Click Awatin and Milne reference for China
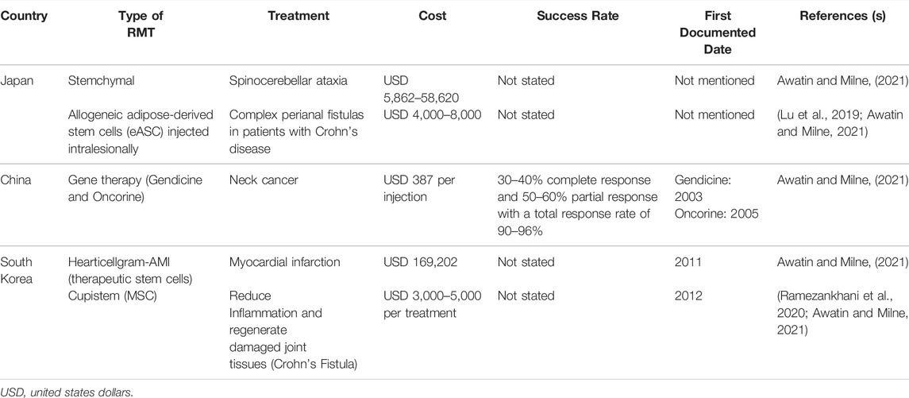Screen dimensions: 909x398 (x=843, y=180)
